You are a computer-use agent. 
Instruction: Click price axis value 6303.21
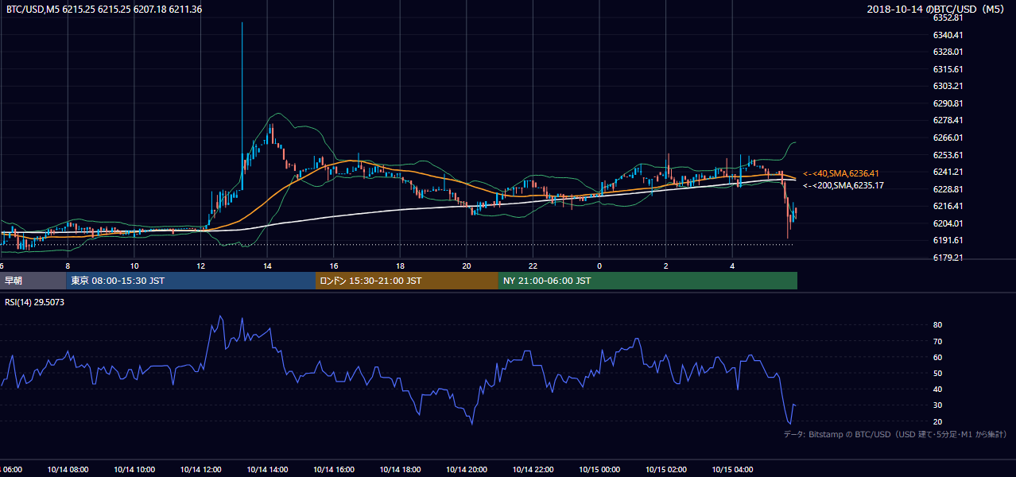(948, 86)
